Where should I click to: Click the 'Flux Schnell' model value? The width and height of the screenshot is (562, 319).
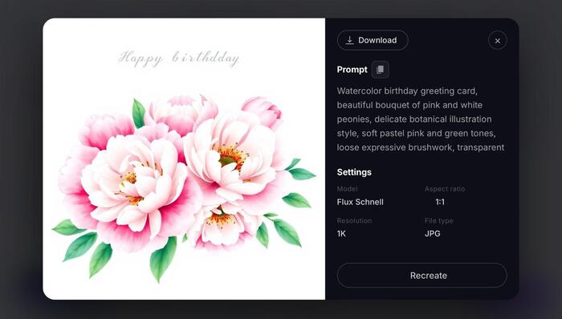coord(360,202)
